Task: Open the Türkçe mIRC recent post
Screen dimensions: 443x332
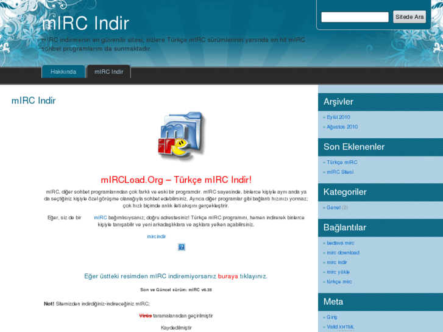Action: tap(342, 162)
